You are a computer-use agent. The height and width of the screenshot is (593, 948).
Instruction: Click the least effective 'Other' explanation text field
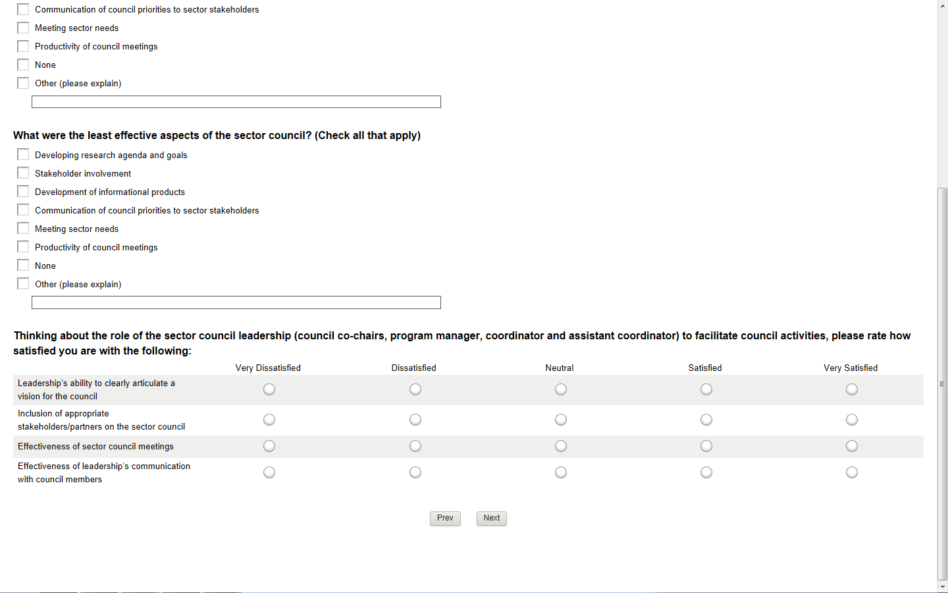click(x=236, y=302)
